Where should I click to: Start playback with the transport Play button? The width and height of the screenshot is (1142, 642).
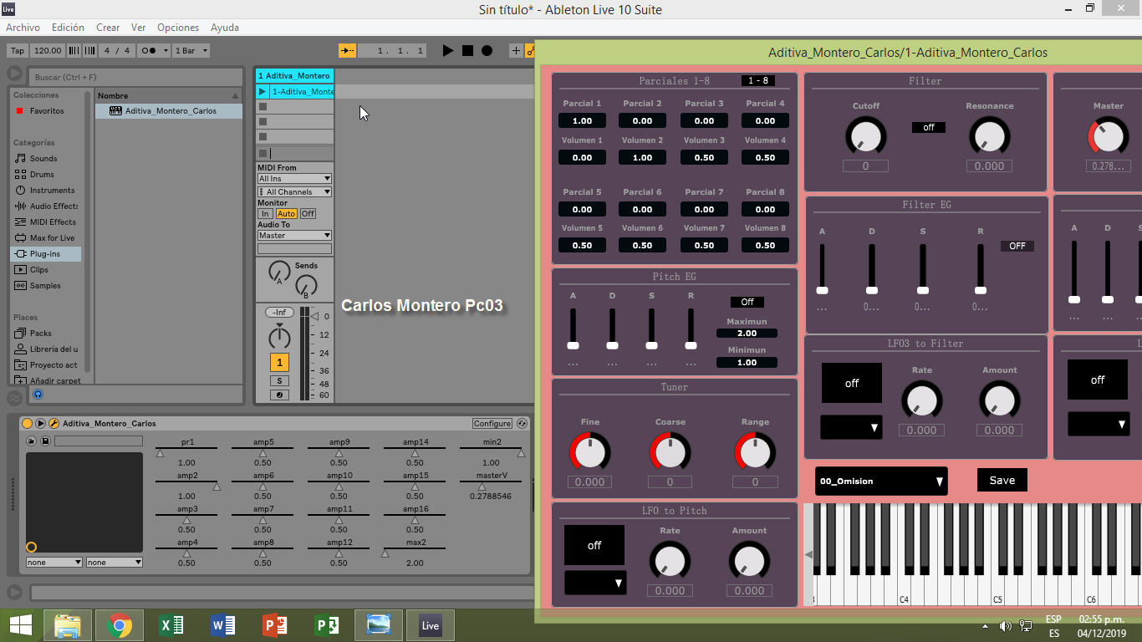point(448,51)
